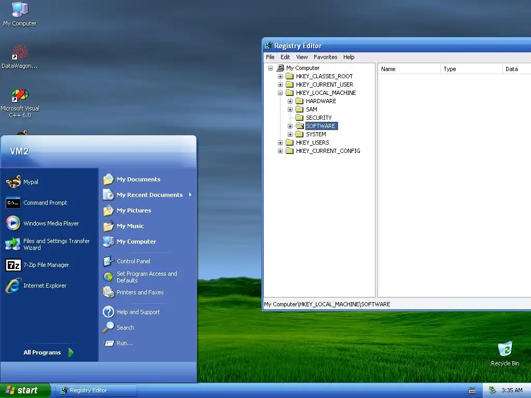Expand the SAM subkey

click(x=290, y=109)
